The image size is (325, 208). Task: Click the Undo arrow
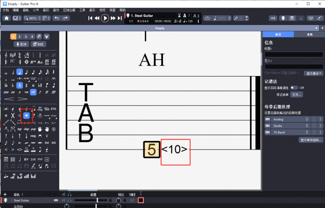point(57,18)
